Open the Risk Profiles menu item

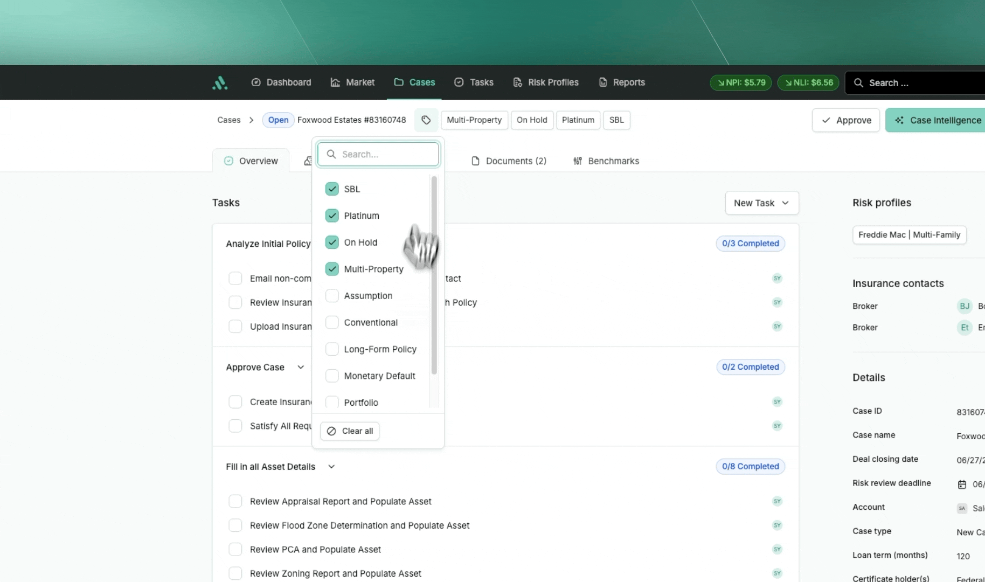tap(546, 82)
